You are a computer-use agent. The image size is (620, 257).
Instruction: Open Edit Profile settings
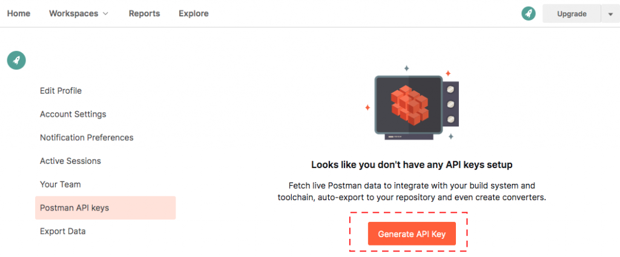[x=61, y=91]
